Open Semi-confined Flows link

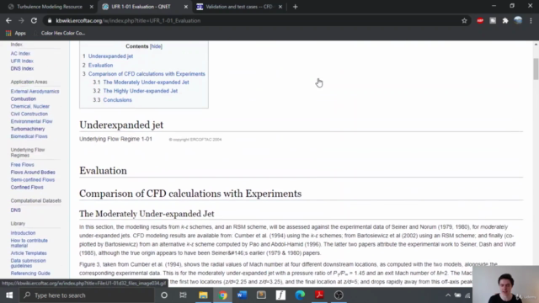[33, 180]
